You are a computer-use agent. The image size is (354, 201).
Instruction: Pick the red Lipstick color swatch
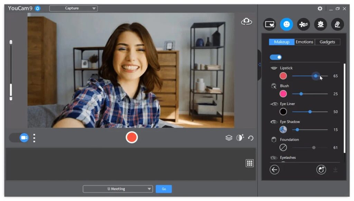coord(283,76)
